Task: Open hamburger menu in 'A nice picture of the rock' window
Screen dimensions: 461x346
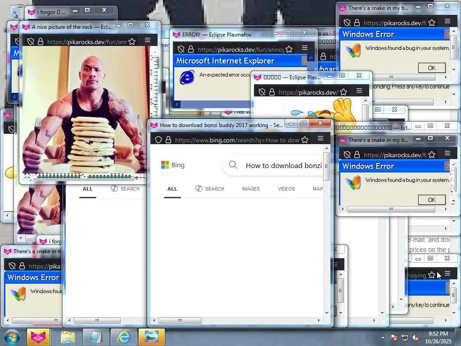Action: point(148,40)
